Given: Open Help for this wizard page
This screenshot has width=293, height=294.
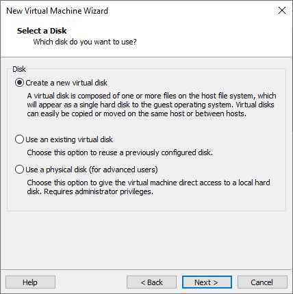Looking at the screenshot, I should 30,282.
